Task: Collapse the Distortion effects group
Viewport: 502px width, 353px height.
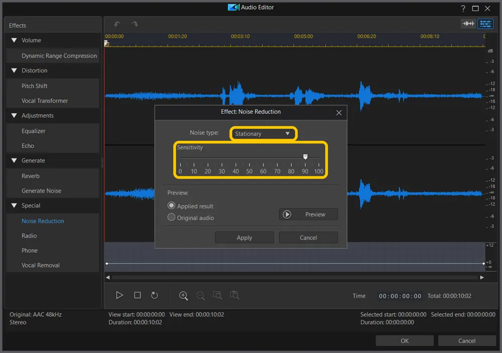Action: (14, 70)
